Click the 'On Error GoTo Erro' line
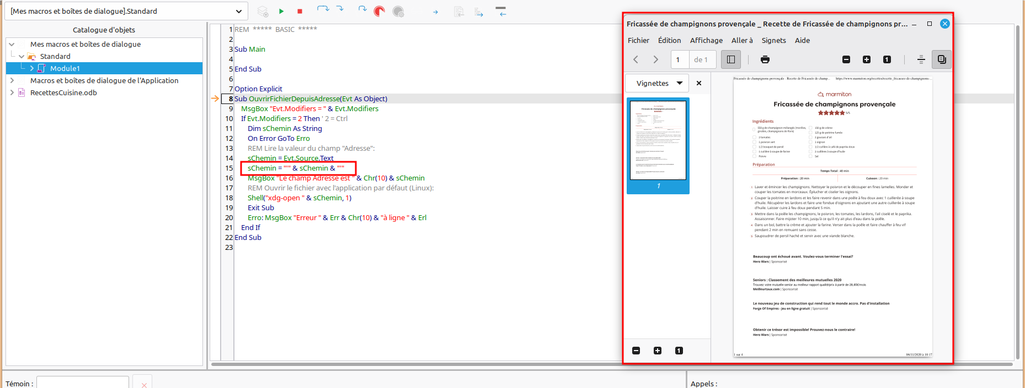The image size is (1025, 388). 279,138
